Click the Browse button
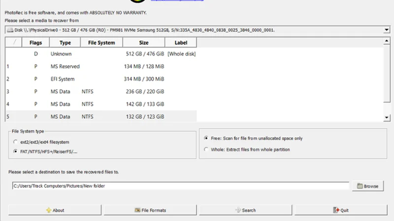This screenshot has width=394, height=221. click(368, 186)
